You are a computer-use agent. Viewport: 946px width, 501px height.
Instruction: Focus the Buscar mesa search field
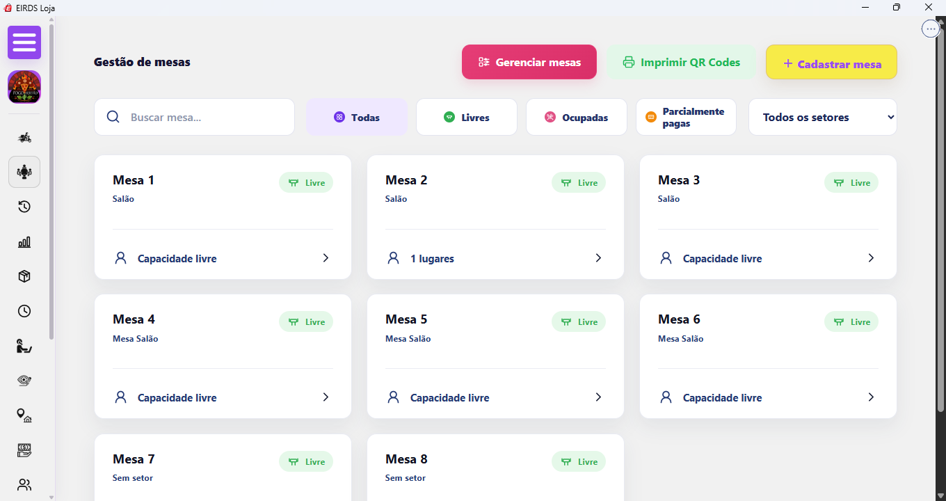[x=195, y=117]
